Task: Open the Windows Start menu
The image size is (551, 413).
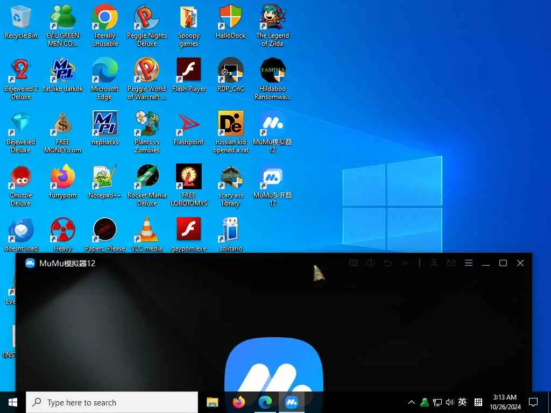Action: click(13, 402)
